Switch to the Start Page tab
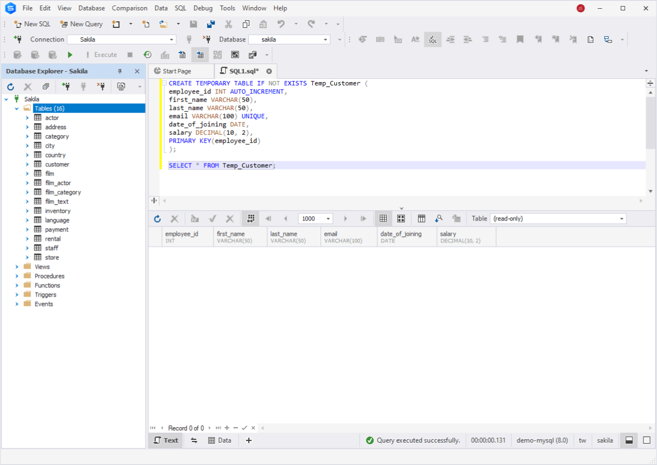Viewport: 657px width, 465px height. pyautogui.click(x=181, y=71)
